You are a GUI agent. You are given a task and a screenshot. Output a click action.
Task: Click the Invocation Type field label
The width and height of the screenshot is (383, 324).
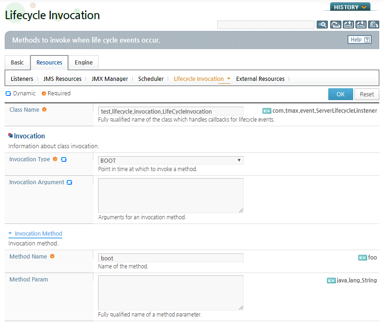click(x=29, y=159)
